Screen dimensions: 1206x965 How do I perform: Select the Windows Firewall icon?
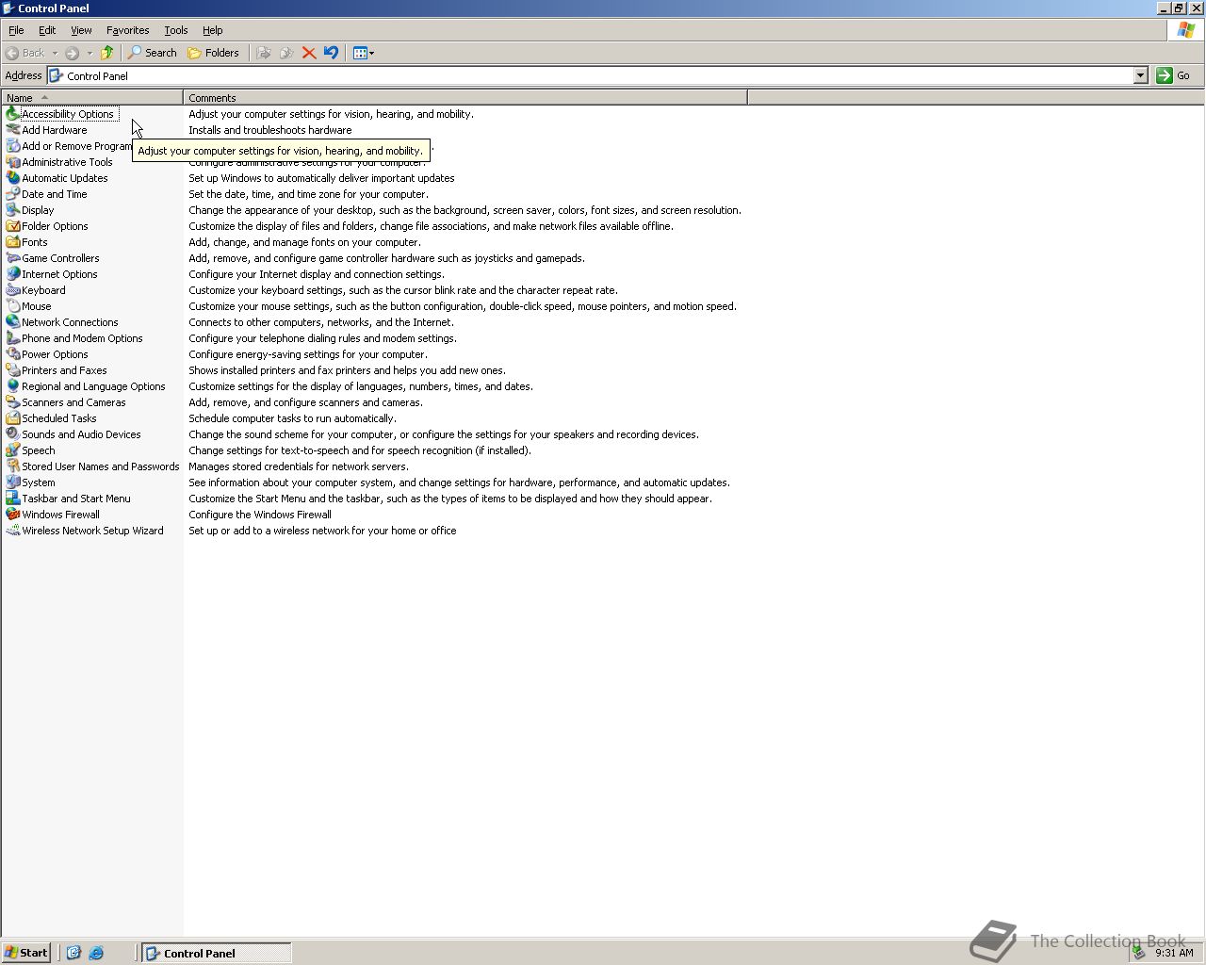(13, 515)
